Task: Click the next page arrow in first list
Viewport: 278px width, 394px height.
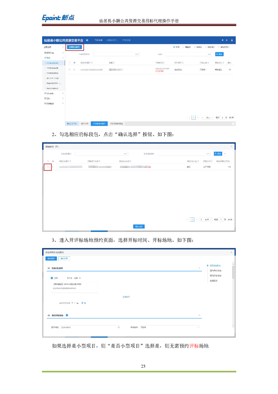Action: (198, 118)
